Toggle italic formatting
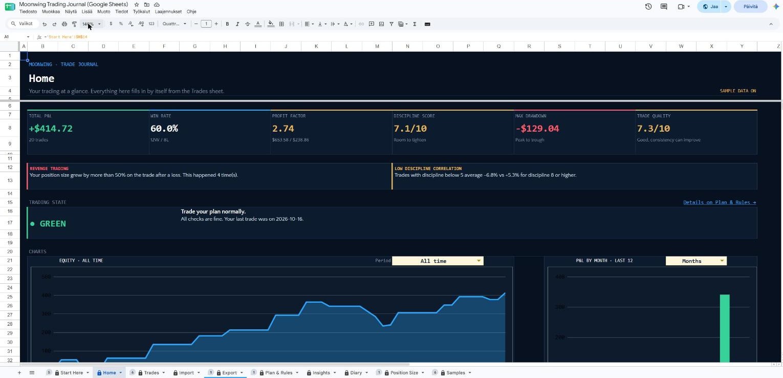 237,24
